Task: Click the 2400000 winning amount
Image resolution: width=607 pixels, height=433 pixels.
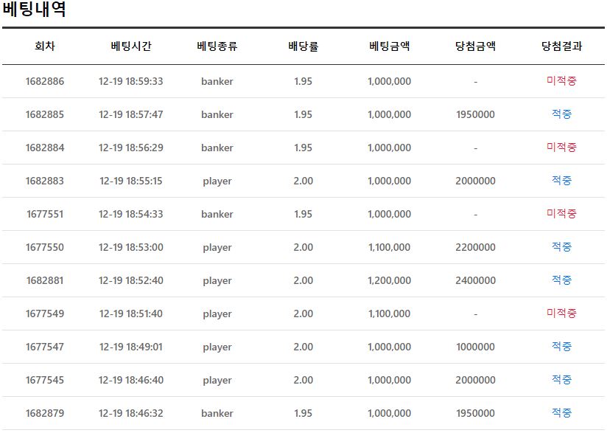Action: 475,280
